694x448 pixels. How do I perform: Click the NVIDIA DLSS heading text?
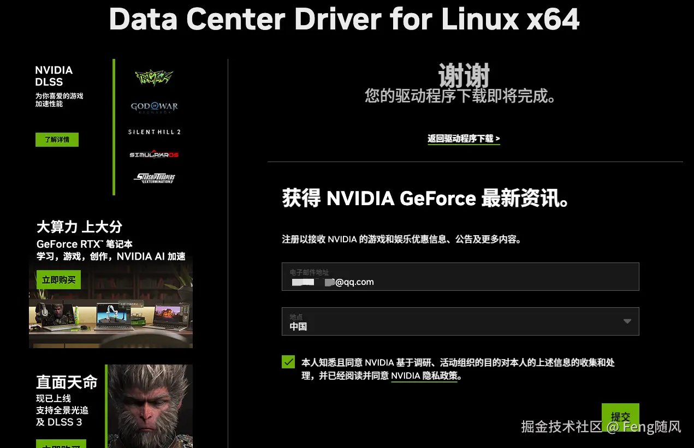(x=54, y=76)
